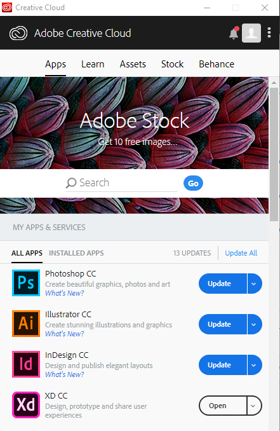The image size is (280, 431).
Task: Open the notifications bell icon
Action: [234, 33]
